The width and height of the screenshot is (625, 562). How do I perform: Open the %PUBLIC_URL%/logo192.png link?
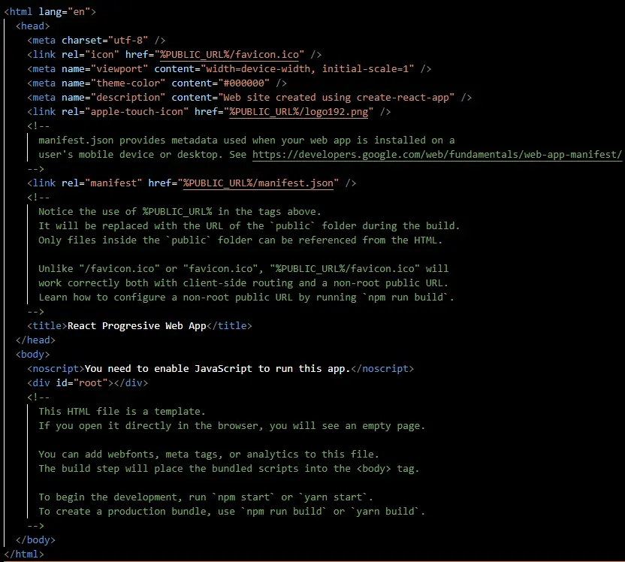(x=298, y=112)
